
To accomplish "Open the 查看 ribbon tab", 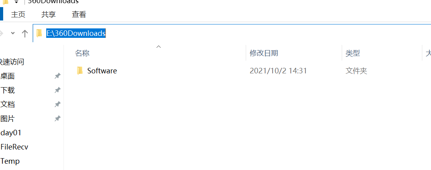I will coord(79,14).
